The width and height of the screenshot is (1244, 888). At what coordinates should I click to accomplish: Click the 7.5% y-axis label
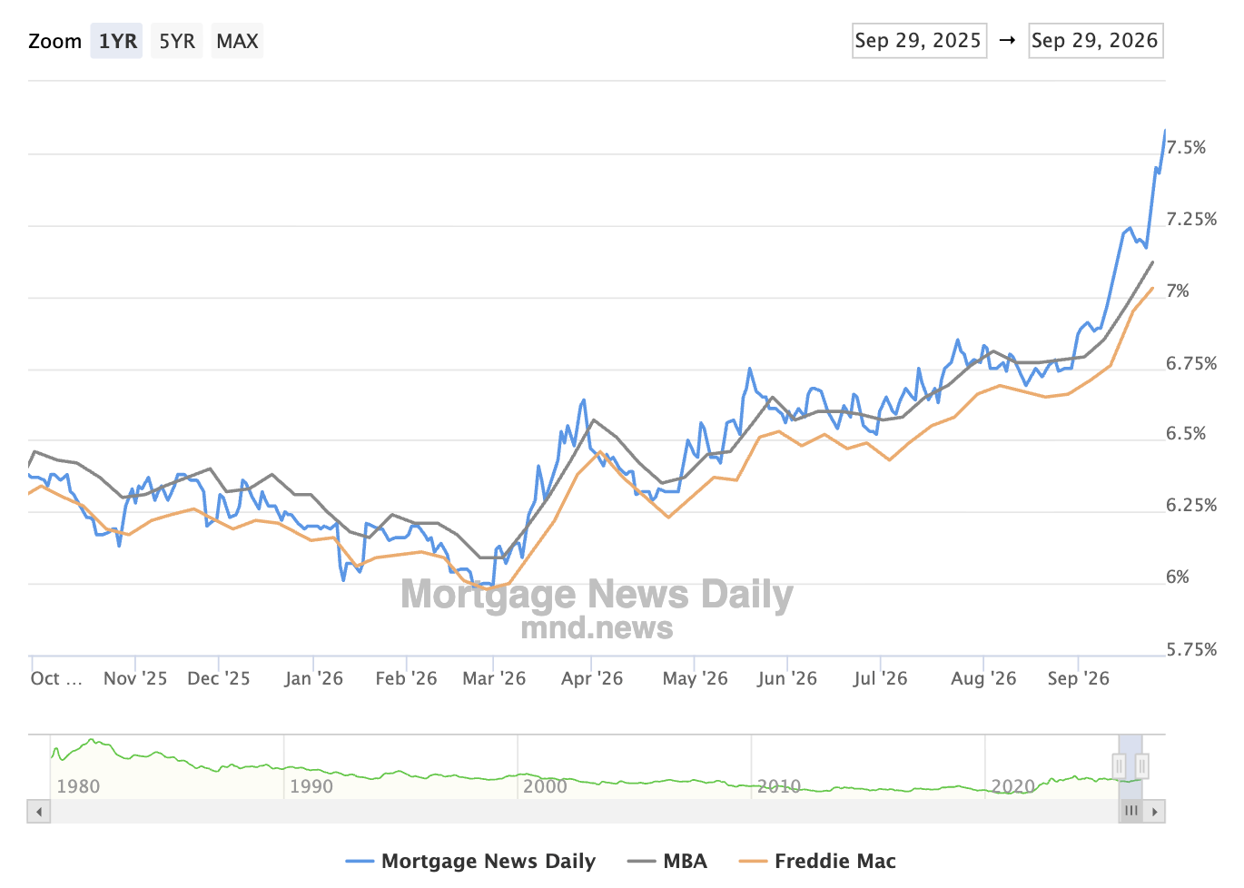[1186, 147]
